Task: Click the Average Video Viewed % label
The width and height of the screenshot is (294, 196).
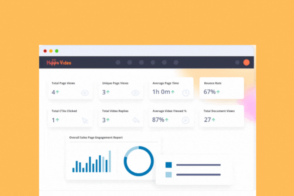Action: coord(169,111)
